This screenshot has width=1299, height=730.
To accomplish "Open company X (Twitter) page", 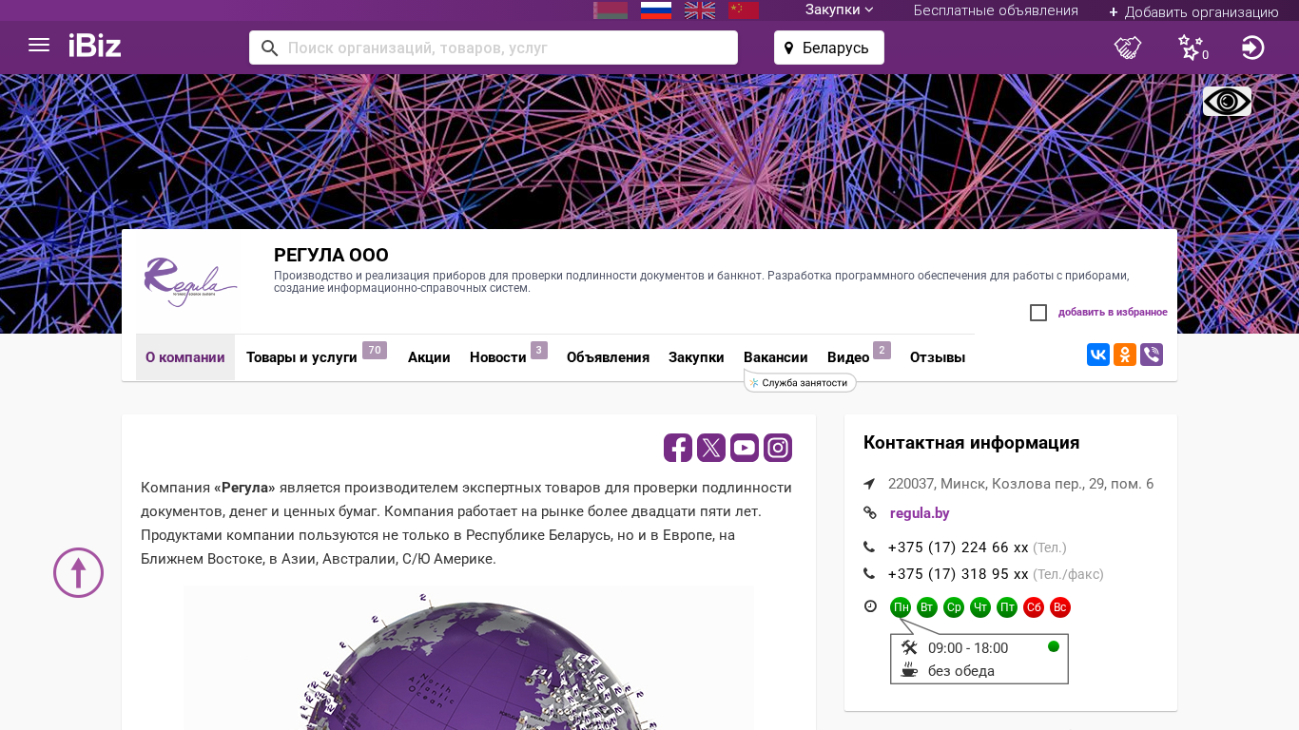I will [x=711, y=448].
